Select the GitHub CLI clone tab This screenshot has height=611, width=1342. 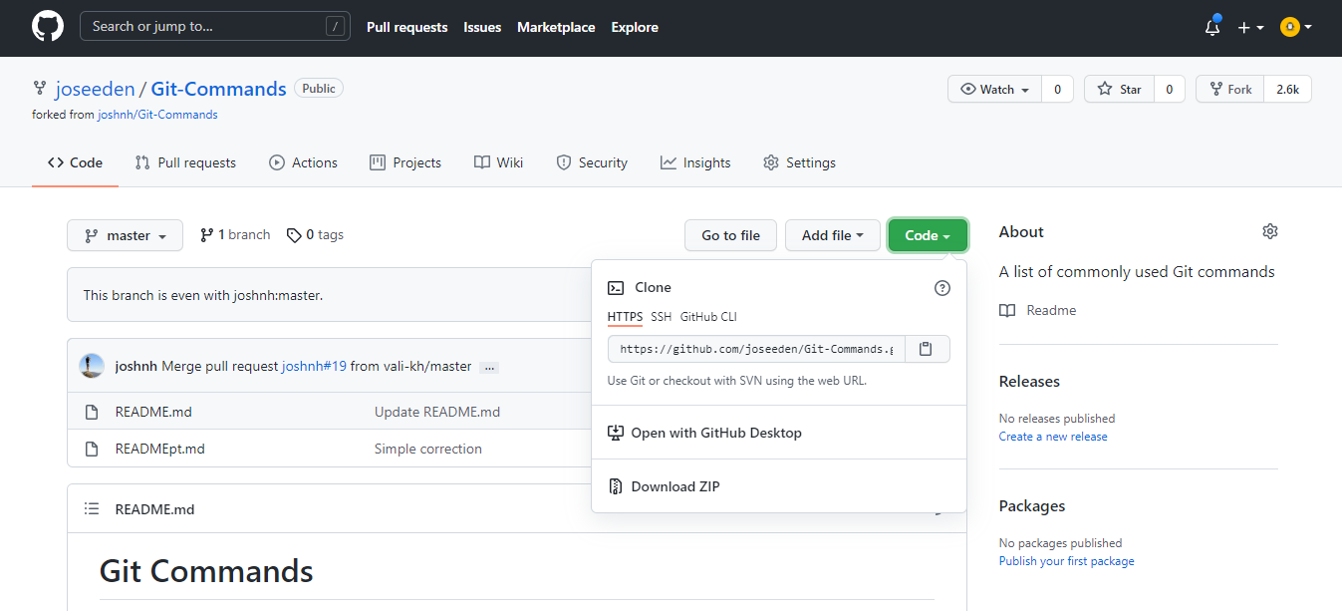708,317
